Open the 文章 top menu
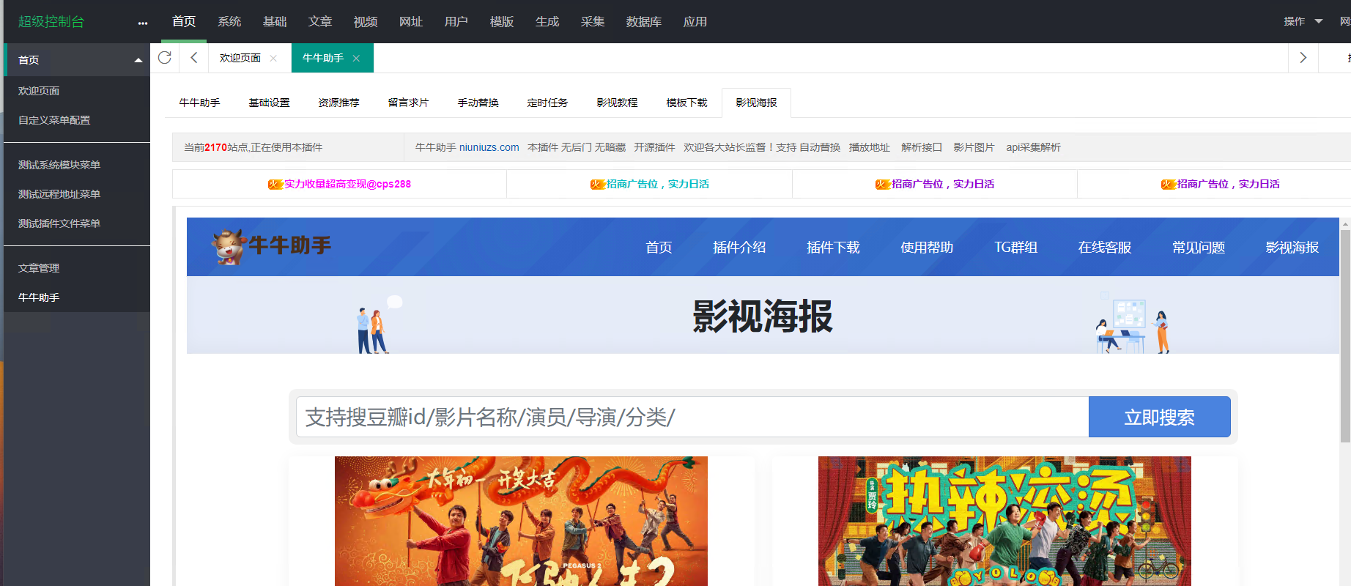Screen dimensions: 1351x586 320,21
